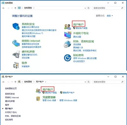Click 控制面板主页 in the sidebar
Image resolution: width=127 pixels, height=125 pixels.
point(11,88)
